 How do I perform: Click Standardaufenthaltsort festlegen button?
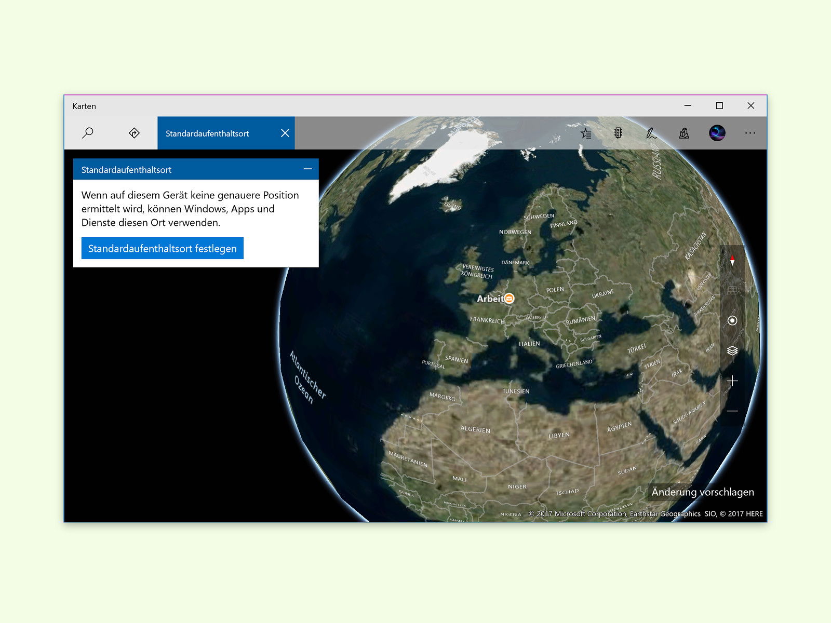coord(163,248)
